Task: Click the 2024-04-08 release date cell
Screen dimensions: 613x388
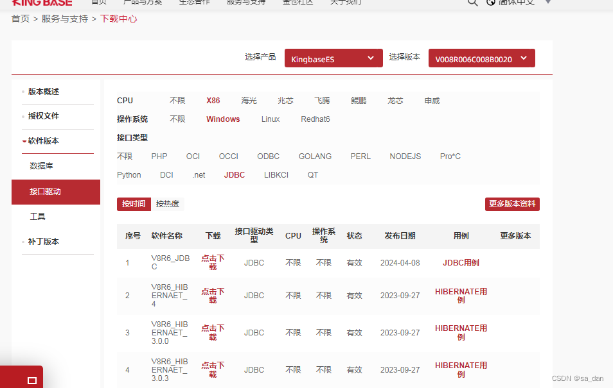Action: (400, 263)
